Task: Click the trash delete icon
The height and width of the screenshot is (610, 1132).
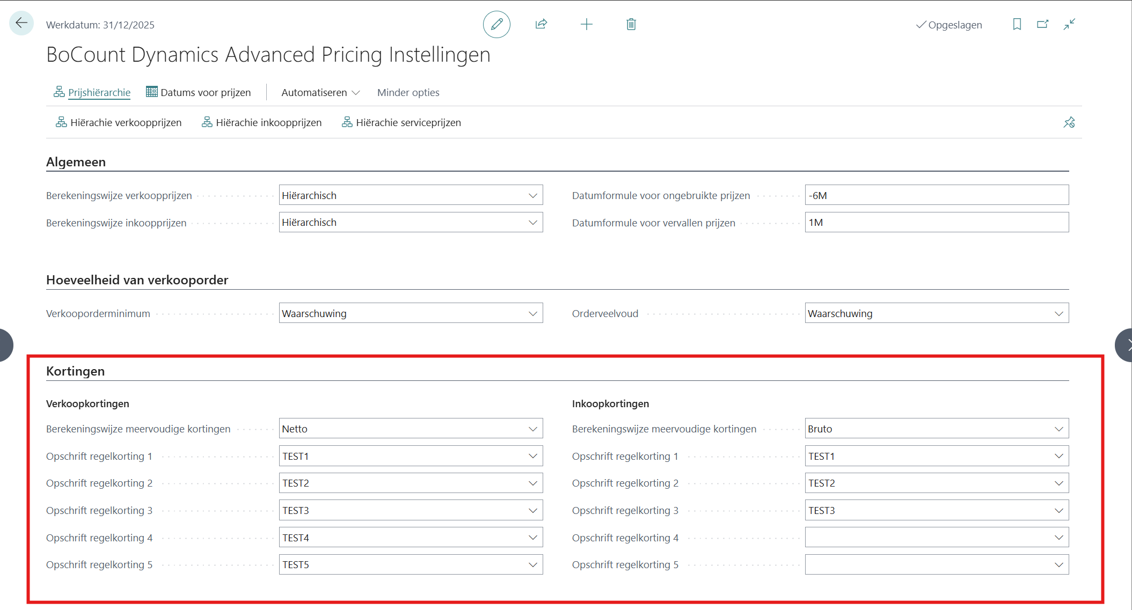Action: tap(631, 24)
